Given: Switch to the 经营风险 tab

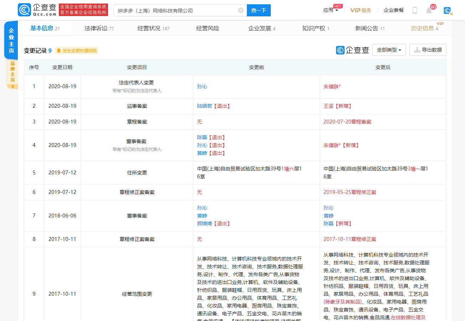Looking at the screenshot, I should pyautogui.click(x=208, y=28).
